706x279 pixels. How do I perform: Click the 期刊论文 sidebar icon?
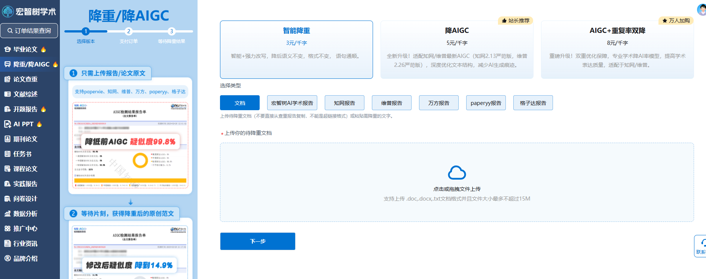(x=7, y=139)
